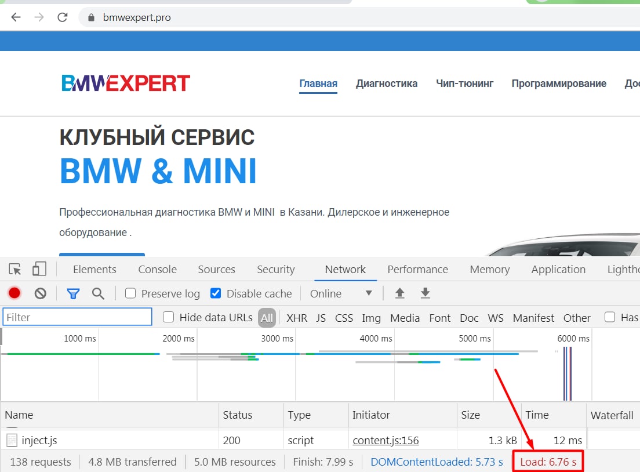Open the Диагностика menu link

click(x=387, y=83)
